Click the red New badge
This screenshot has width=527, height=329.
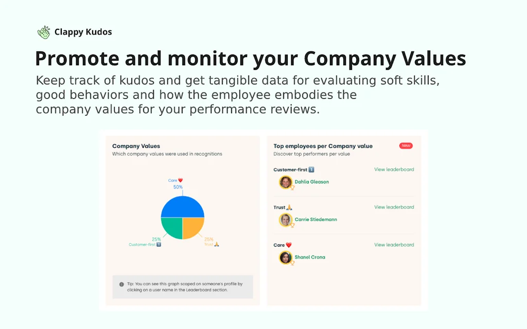(406, 146)
